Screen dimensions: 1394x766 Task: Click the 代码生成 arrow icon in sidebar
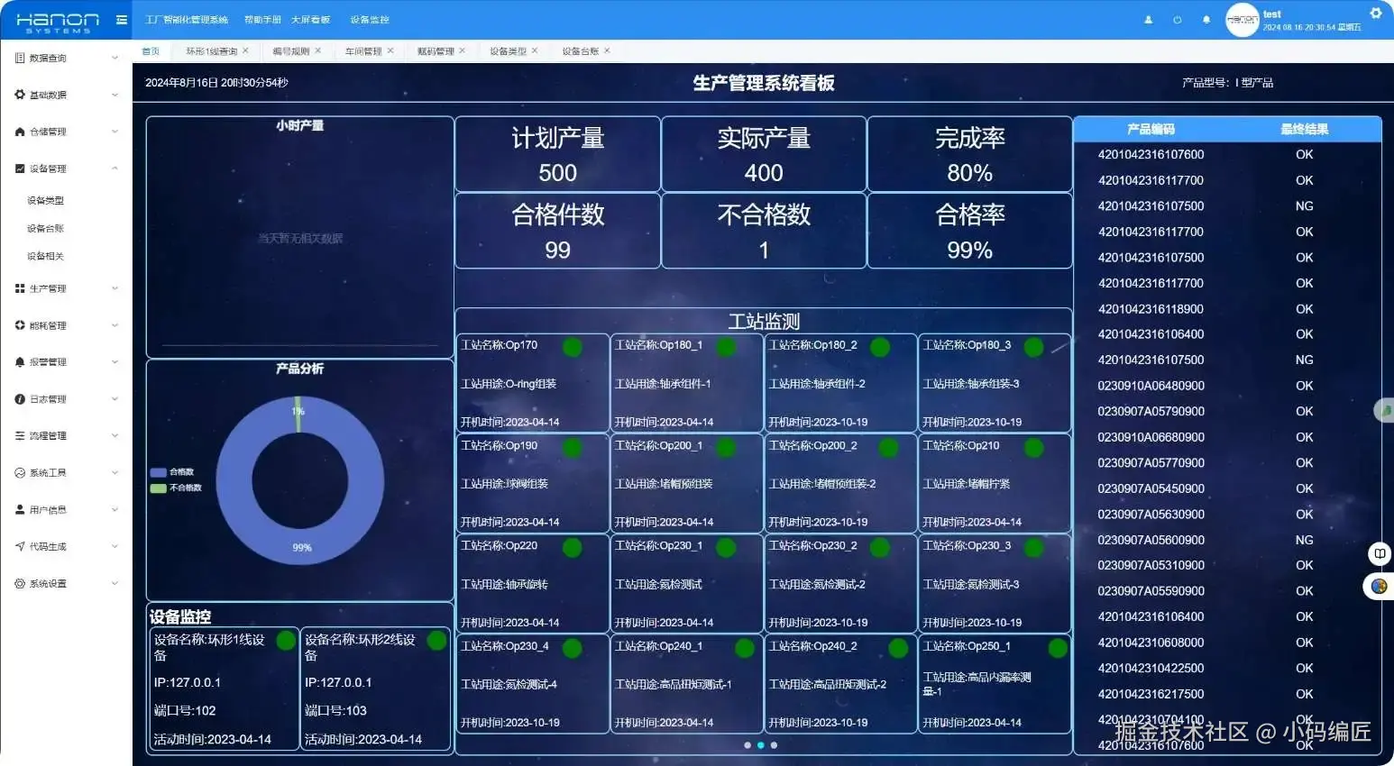click(20, 546)
